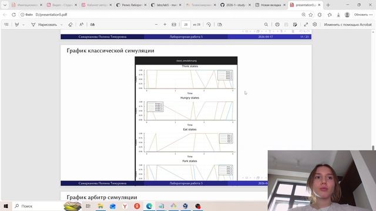Viewport: 376px width, 211px height.
Task: Click the save as icon
Action: (295, 25)
